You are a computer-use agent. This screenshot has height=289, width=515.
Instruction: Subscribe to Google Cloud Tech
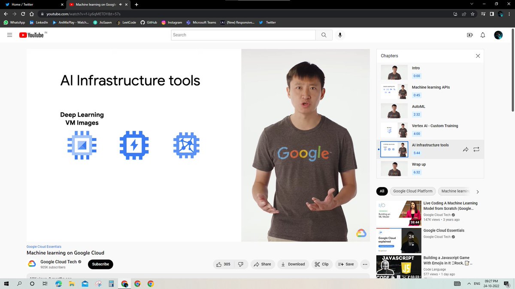tap(100, 264)
